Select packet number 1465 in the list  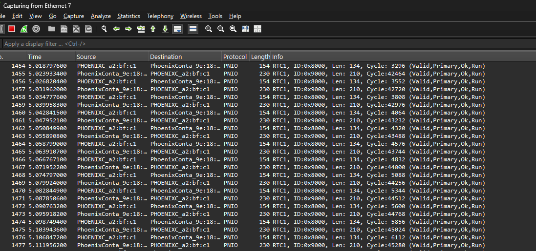click(195, 152)
